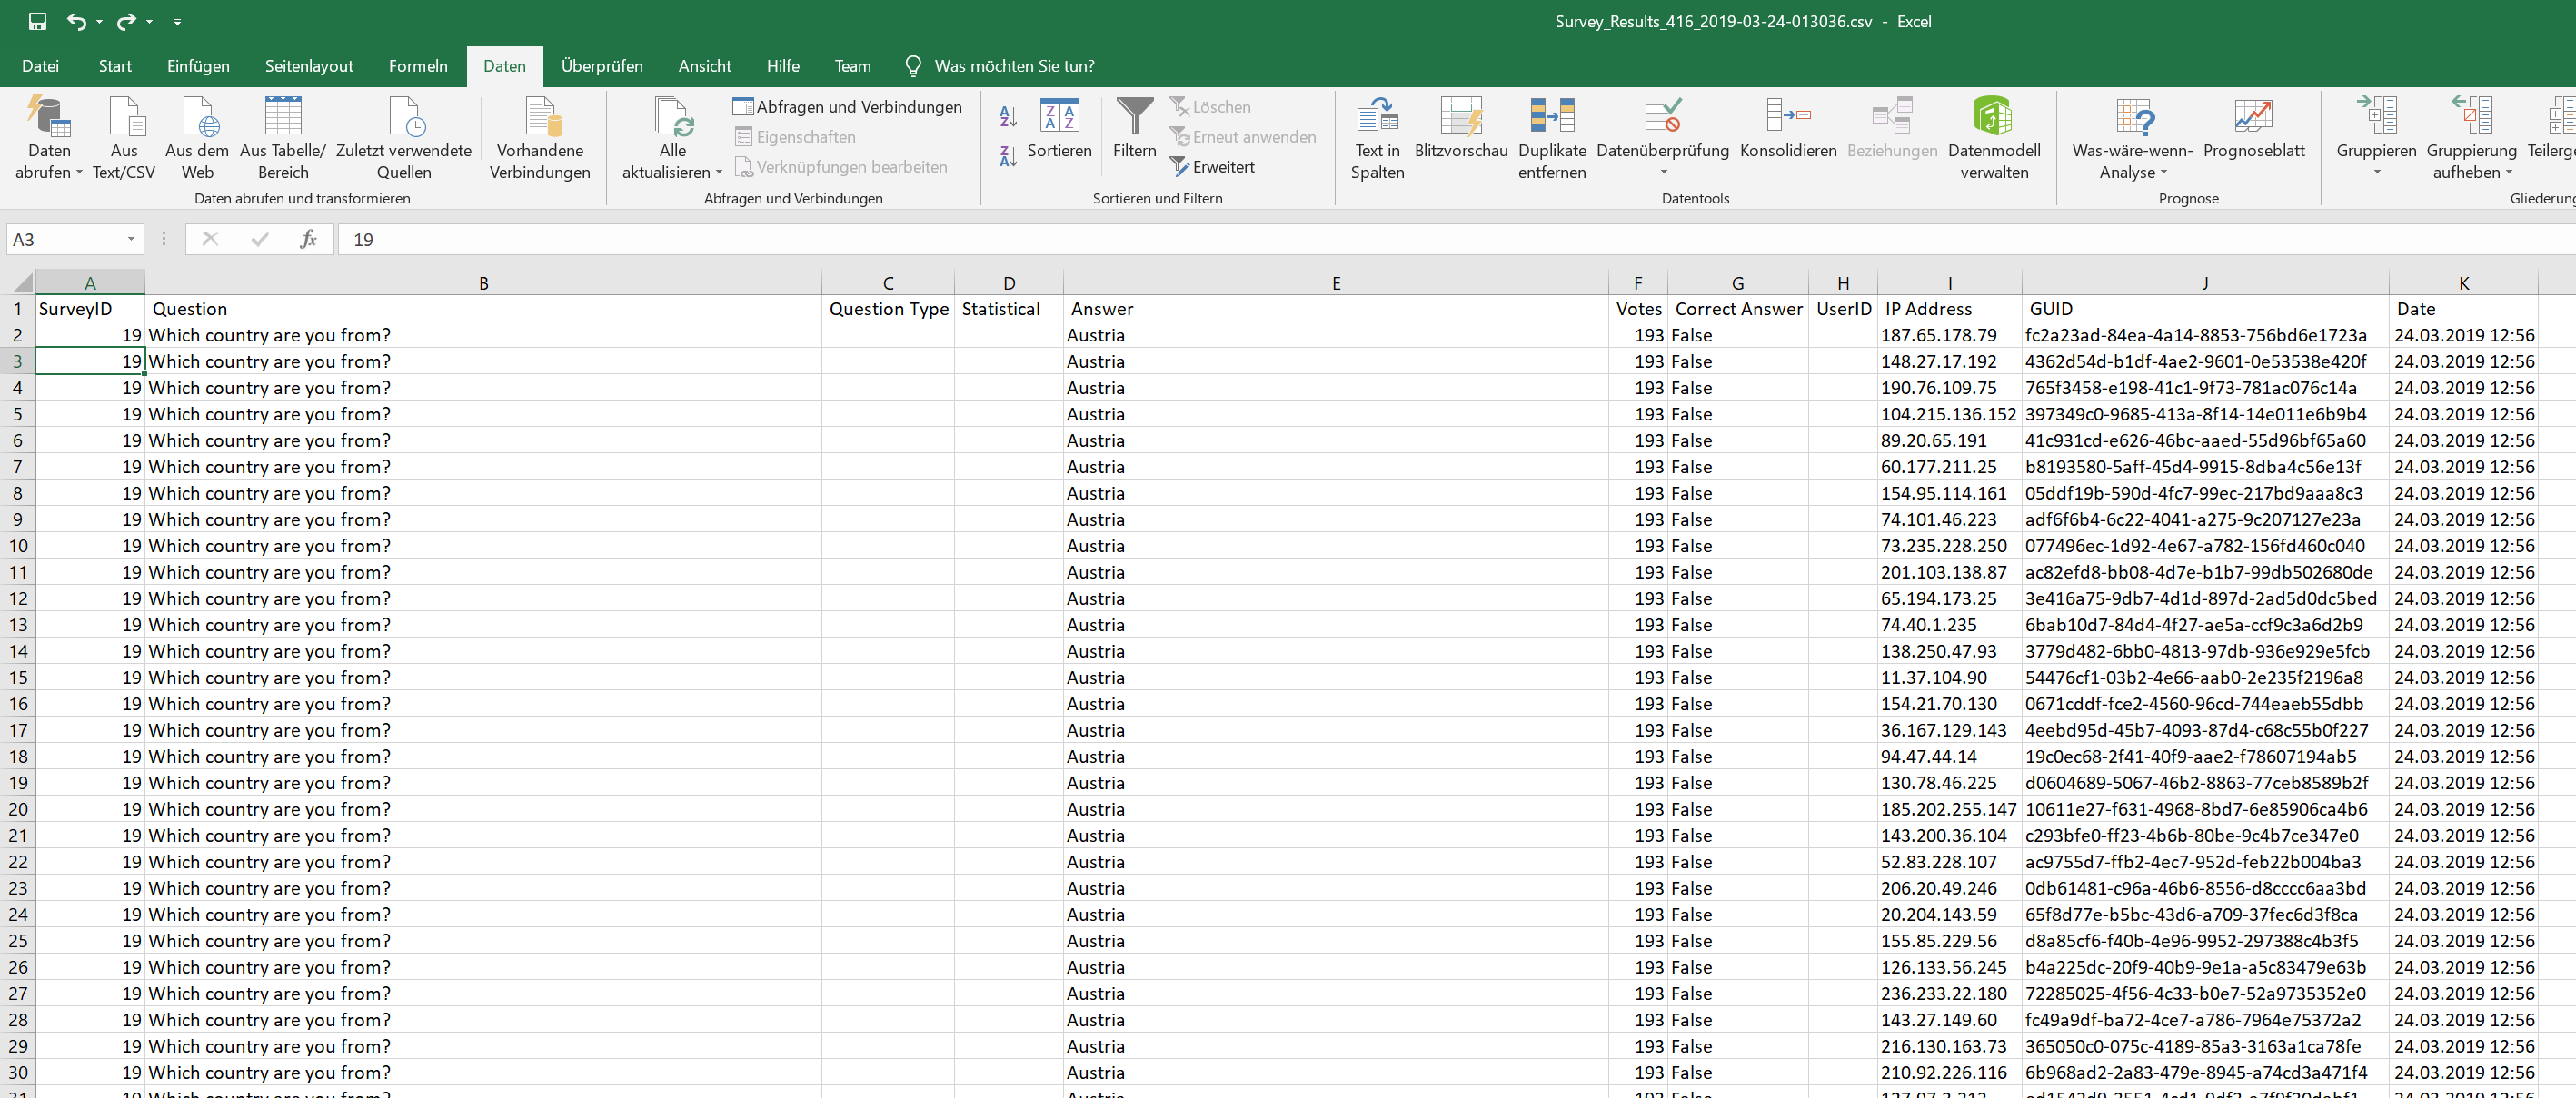Open Konsolidieren tool

point(1787,117)
